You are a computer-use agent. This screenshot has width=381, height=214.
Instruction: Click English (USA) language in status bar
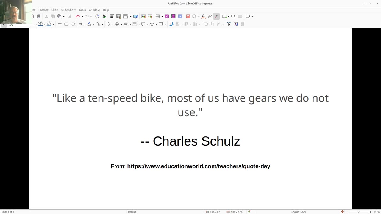(x=299, y=212)
